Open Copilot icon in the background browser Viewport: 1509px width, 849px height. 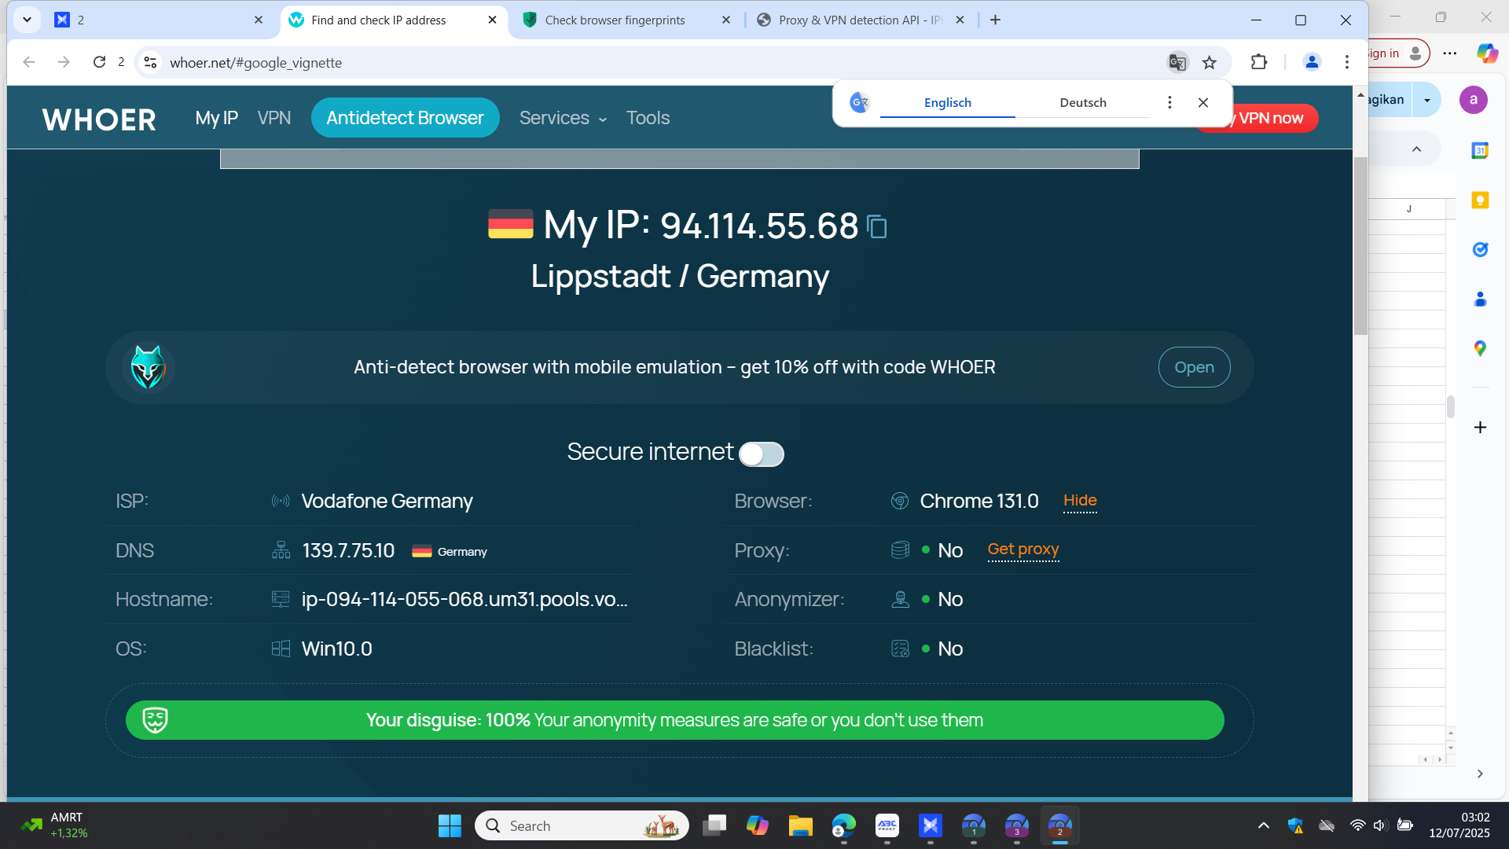[1487, 53]
